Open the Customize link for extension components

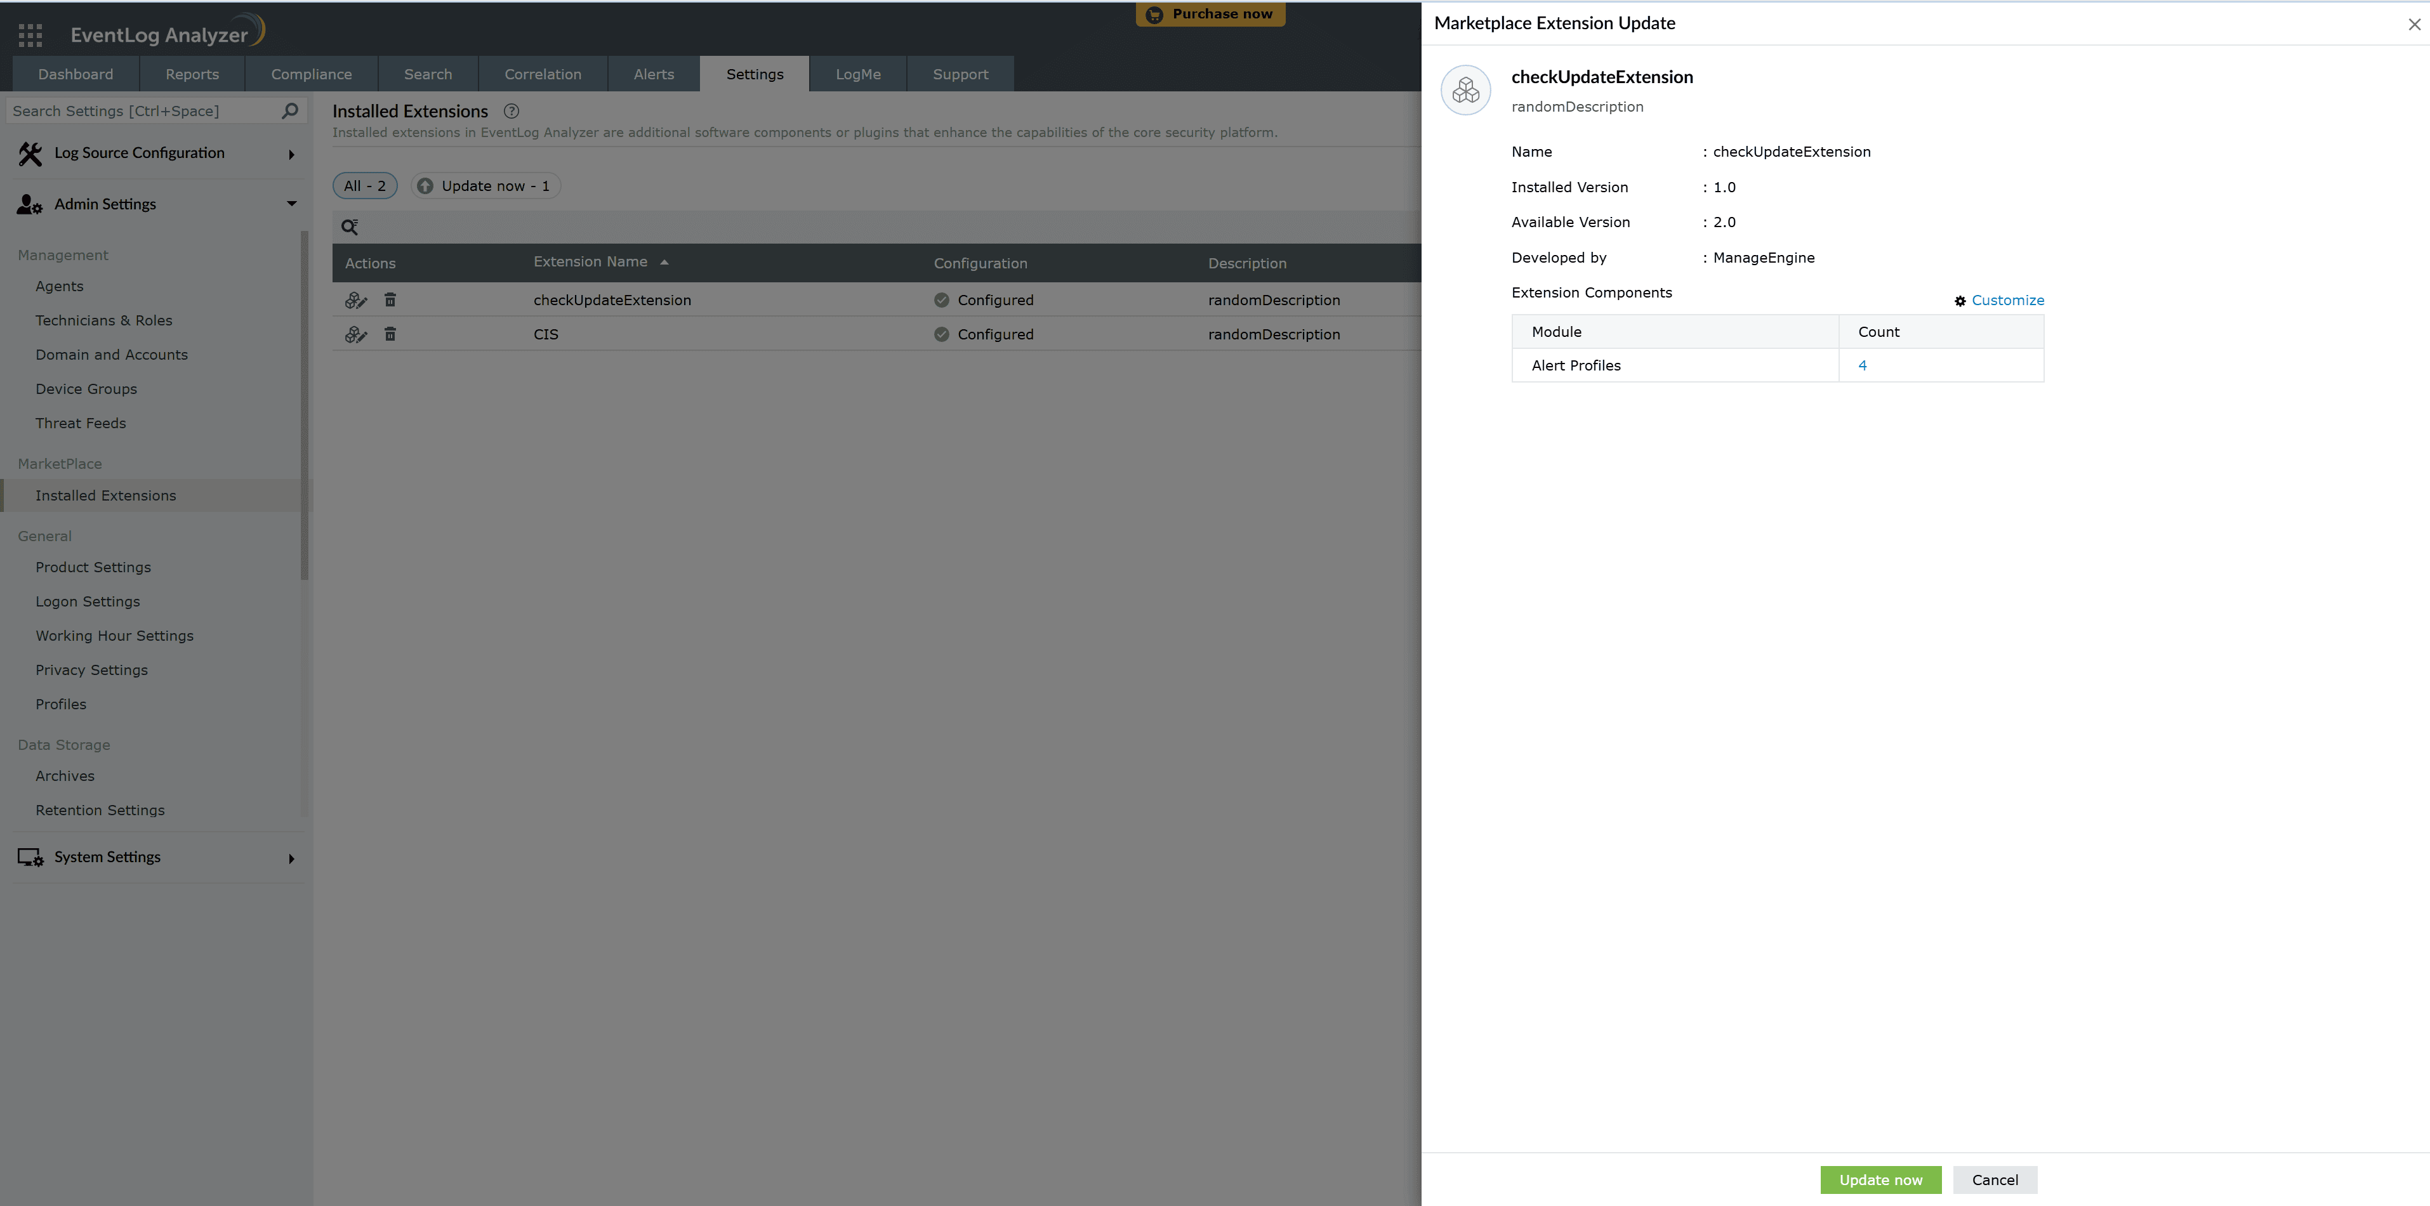2007,301
